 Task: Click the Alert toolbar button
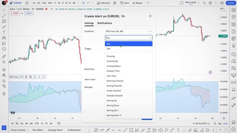(x=125, y=3)
